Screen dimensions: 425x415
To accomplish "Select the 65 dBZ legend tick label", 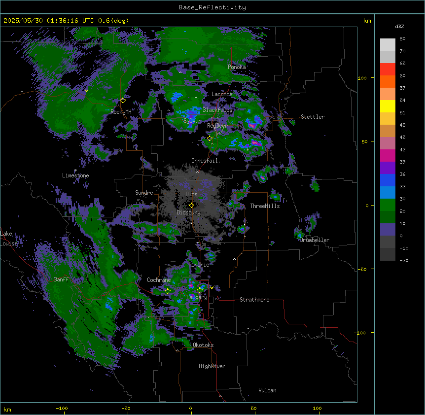I will [x=402, y=64].
